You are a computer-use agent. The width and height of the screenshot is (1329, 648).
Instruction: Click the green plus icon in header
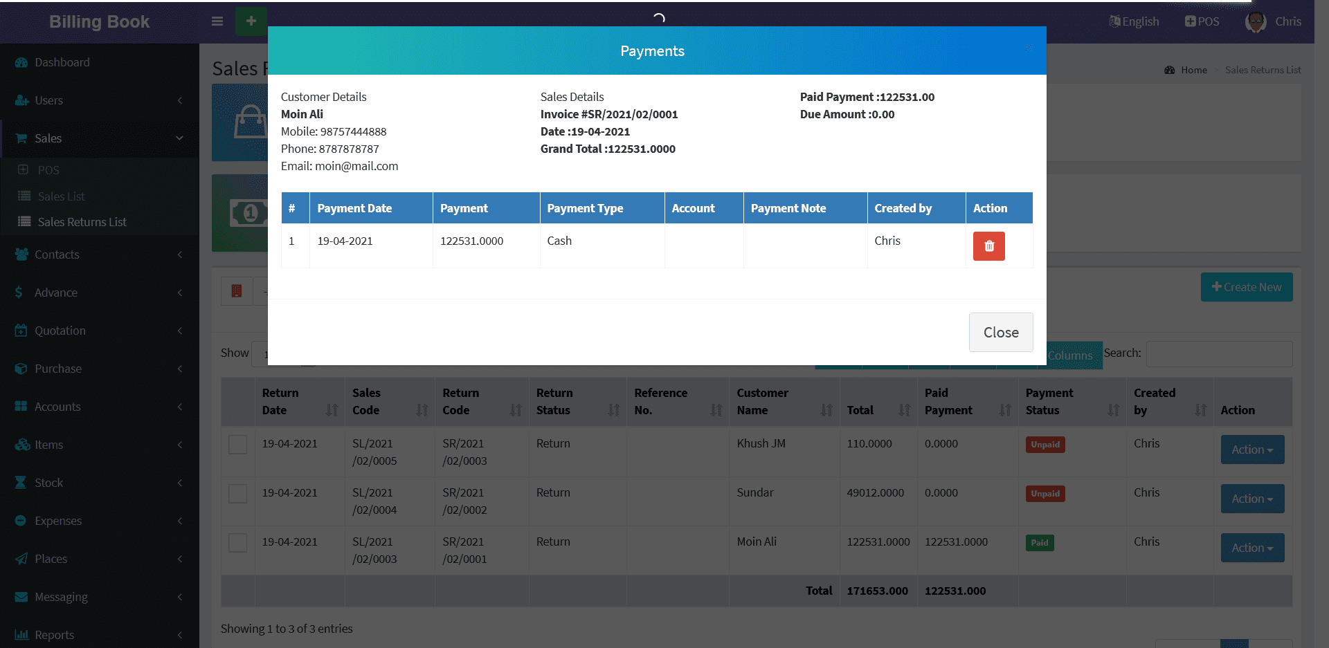(x=251, y=21)
